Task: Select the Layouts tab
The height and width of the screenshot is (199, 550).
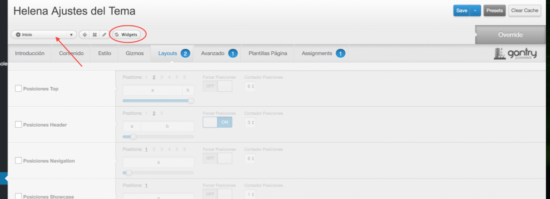Action: pos(172,53)
